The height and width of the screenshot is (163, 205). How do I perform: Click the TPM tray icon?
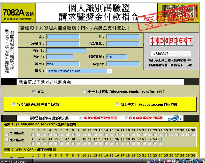click(x=178, y=161)
